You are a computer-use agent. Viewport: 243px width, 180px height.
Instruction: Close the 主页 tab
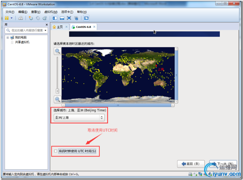[66, 27]
